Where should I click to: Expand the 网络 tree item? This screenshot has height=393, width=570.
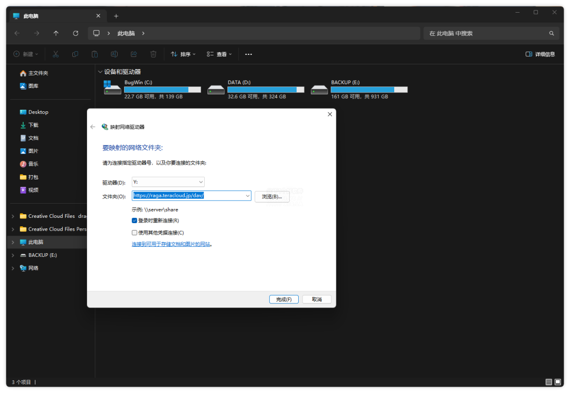(x=13, y=268)
